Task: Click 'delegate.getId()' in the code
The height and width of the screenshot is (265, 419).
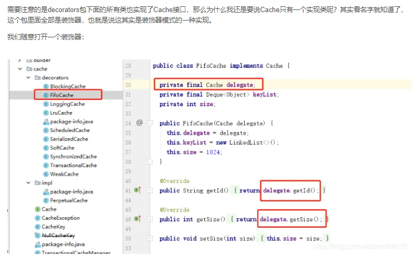Action: point(289,190)
